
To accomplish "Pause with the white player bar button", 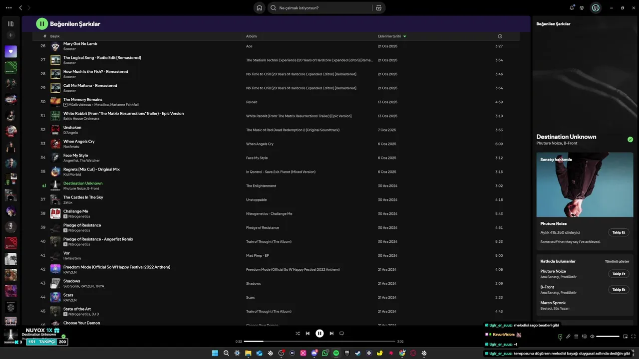I will [319, 334].
